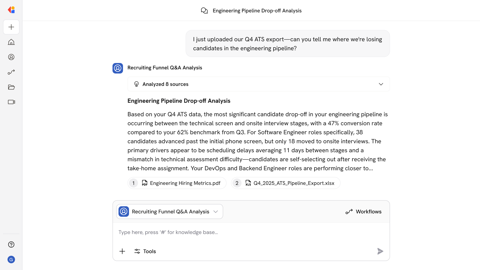Click the app logo in top-left corner
The height and width of the screenshot is (270, 480).
(x=11, y=10)
